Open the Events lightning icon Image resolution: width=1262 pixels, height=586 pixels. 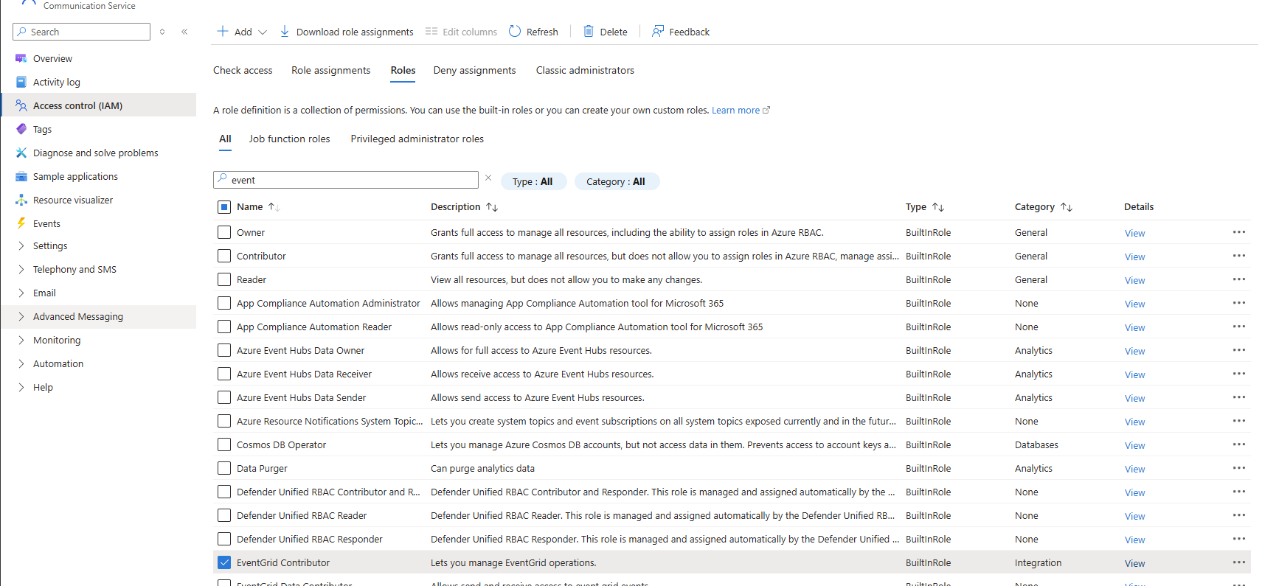click(21, 223)
